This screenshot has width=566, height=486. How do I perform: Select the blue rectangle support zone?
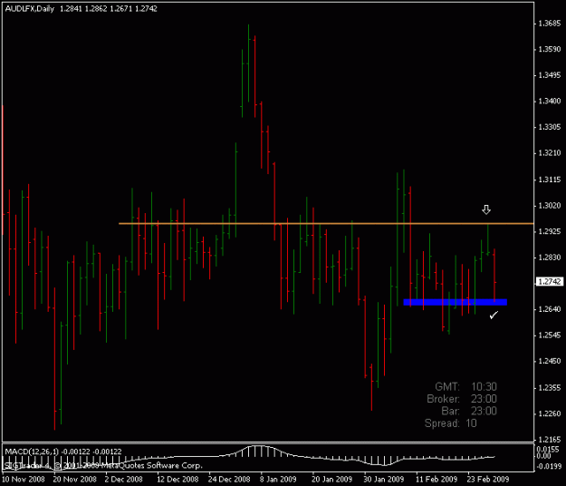pos(456,302)
